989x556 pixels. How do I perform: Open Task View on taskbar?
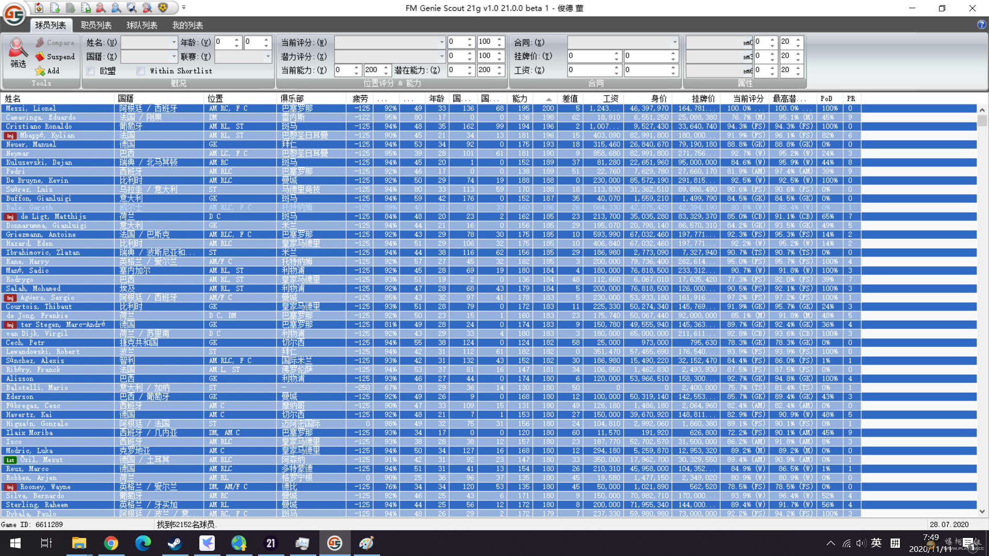(x=46, y=543)
